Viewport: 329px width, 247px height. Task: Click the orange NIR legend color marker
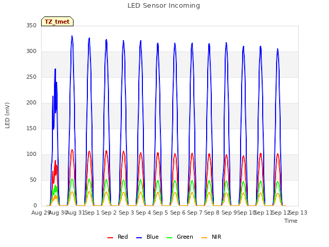pyautogui.click(x=204, y=238)
